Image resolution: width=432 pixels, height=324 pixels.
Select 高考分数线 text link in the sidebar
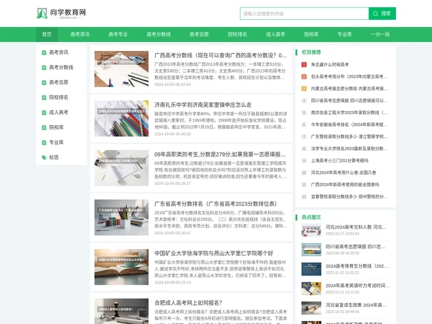point(61,67)
